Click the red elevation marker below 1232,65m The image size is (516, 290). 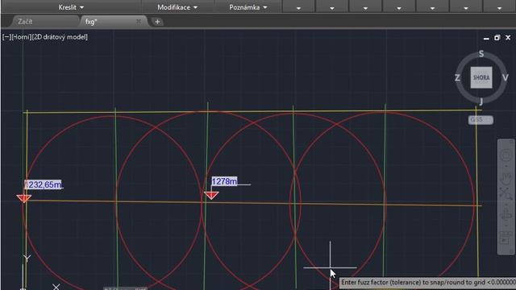pos(23,198)
